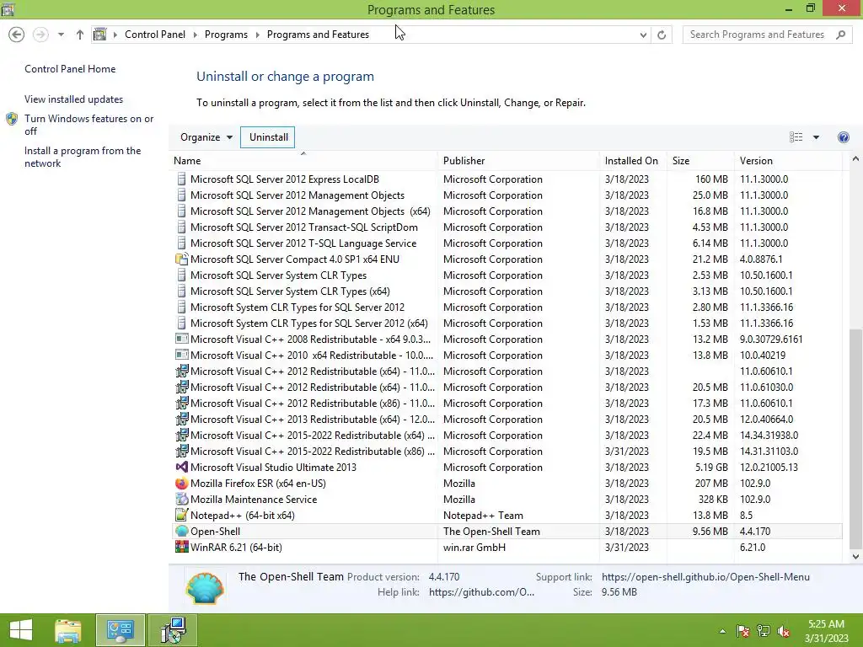The height and width of the screenshot is (647, 863).
Task: Select the Notepad++ program icon
Action: (182, 515)
